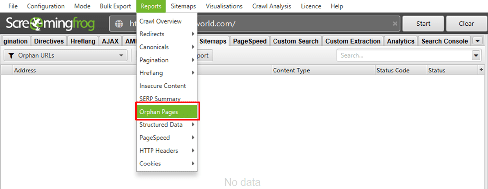Click the Export button

click(x=205, y=55)
